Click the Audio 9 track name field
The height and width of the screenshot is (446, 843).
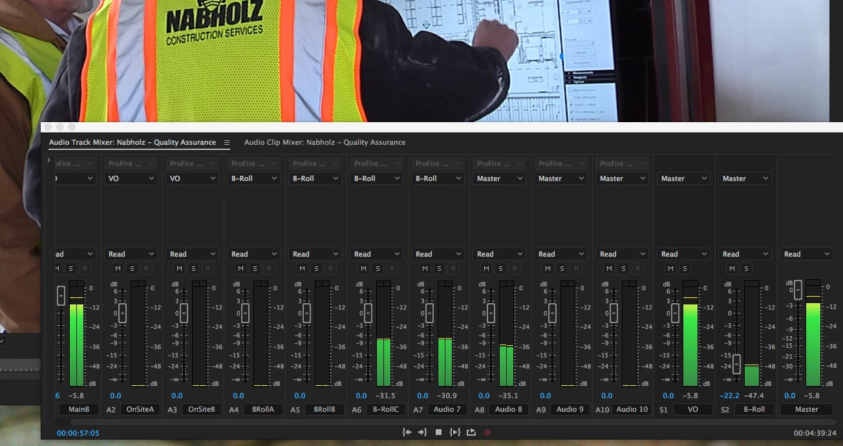tap(570, 409)
